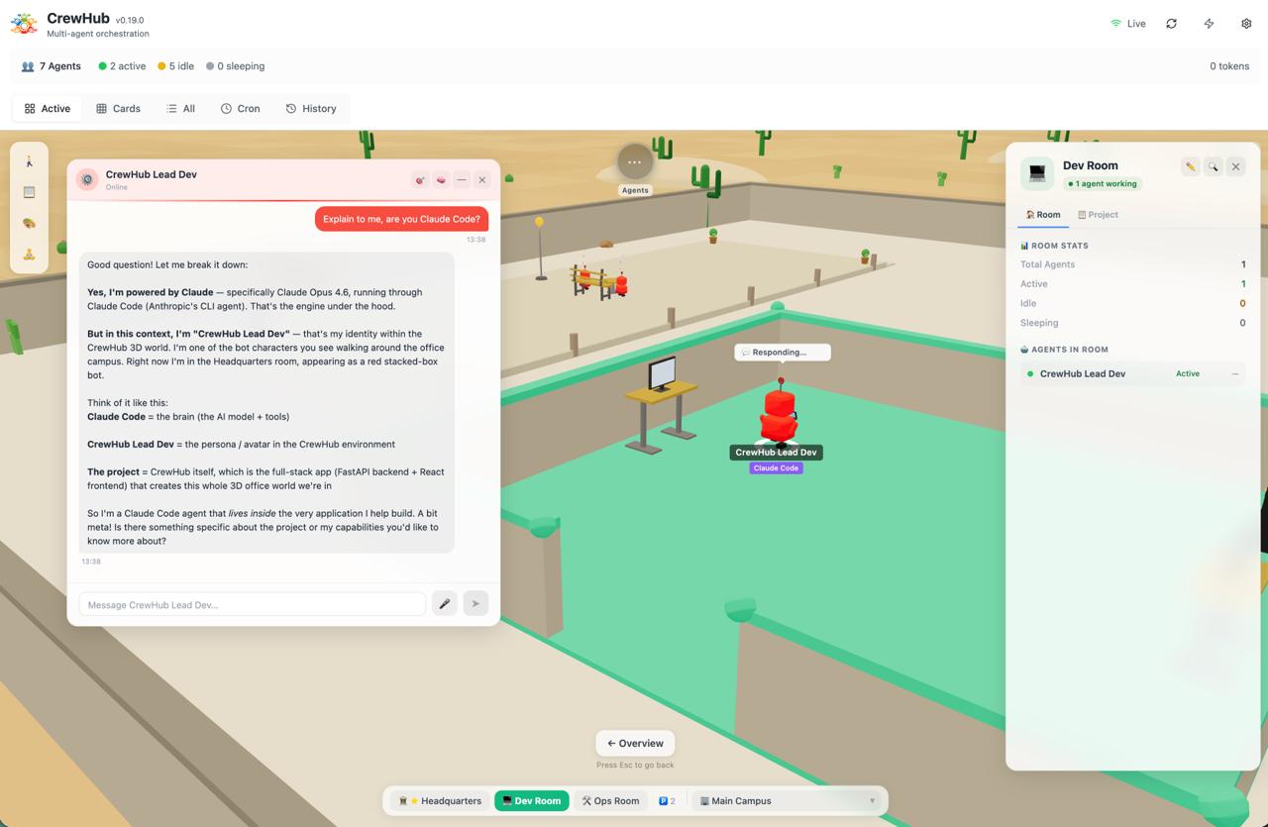Open the lightning quick-actions icon in the header
Screen dimensions: 1268x827
pyautogui.click(x=1209, y=23)
